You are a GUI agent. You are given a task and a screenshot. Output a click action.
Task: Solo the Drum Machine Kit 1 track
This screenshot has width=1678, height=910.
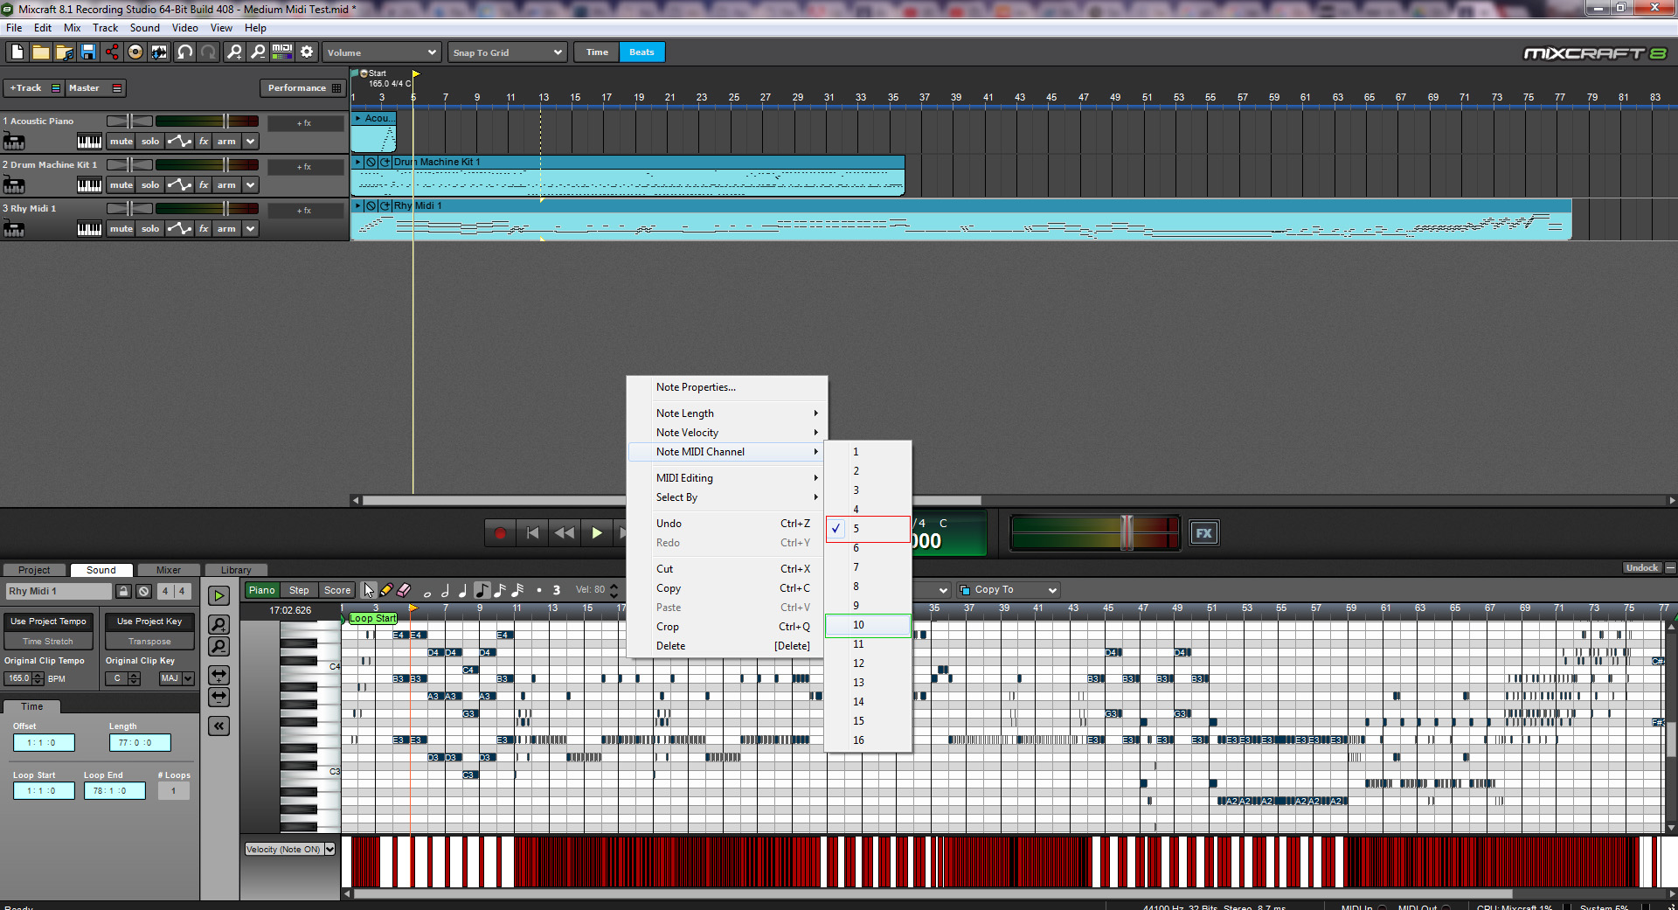150,185
